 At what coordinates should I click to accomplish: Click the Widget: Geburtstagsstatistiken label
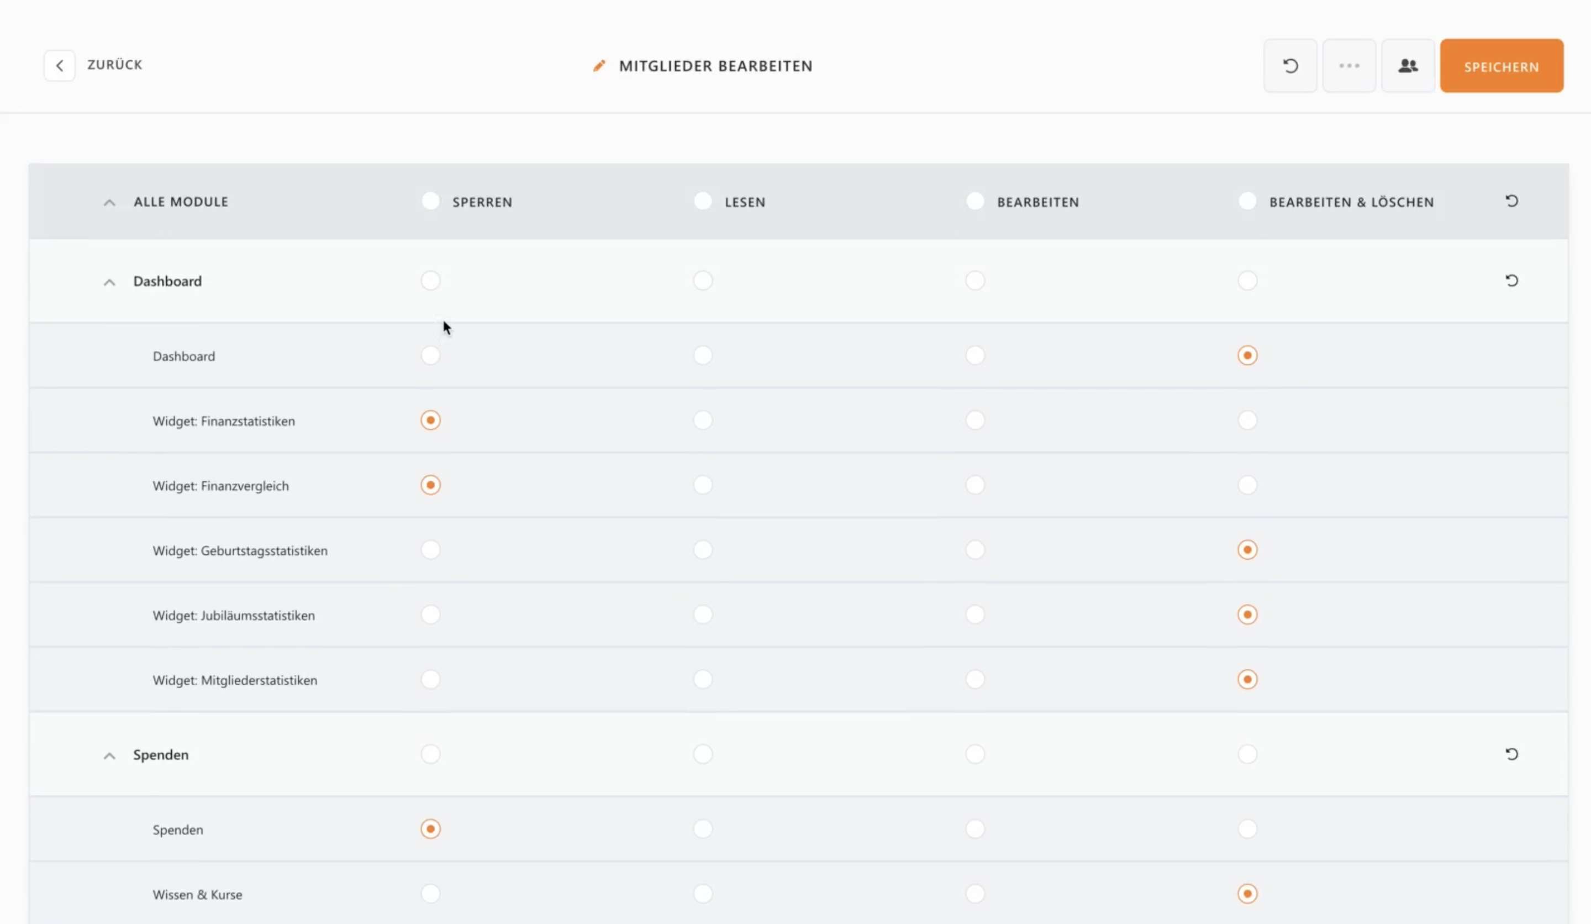point(240,551)
